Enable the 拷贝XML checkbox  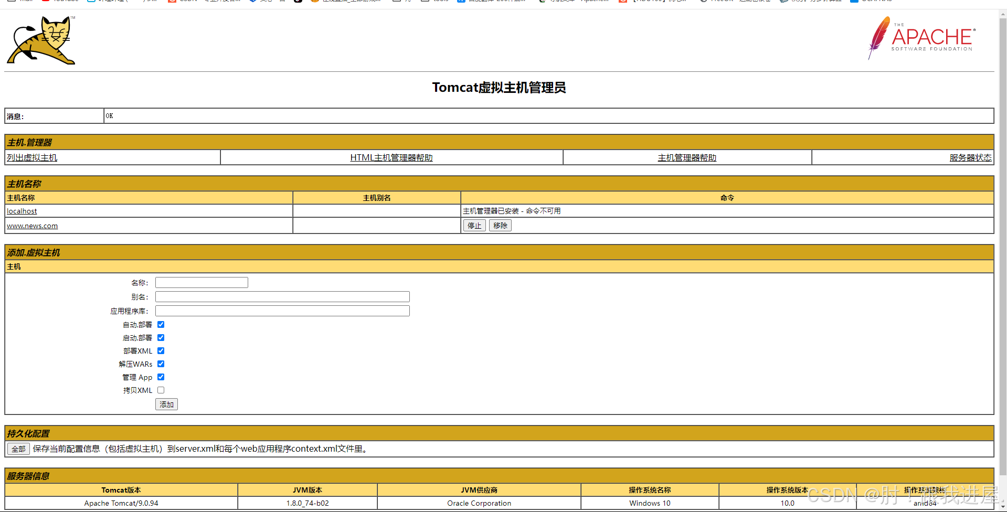pyautogui.click(x=161, y=390)
